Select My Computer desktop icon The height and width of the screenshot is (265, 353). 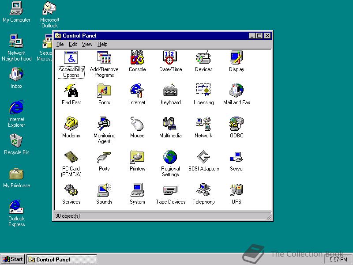tap(16, 12)
